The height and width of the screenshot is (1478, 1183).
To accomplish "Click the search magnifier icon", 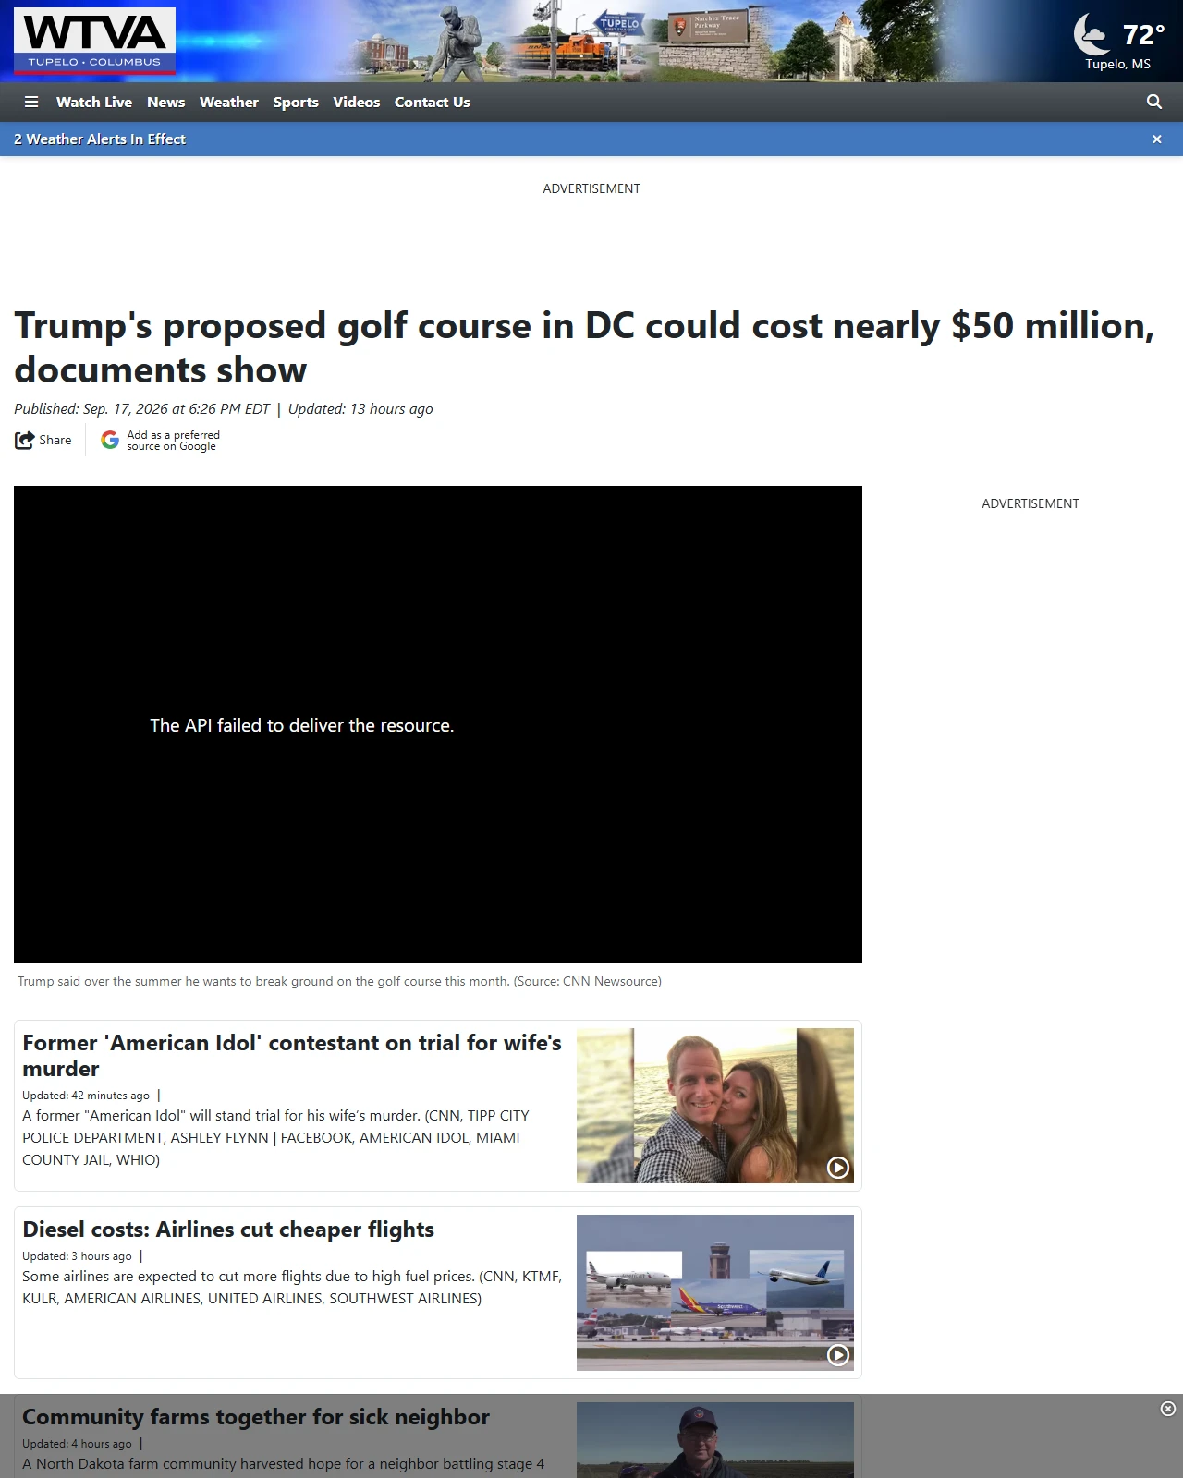I will [x=1154, y=102].
